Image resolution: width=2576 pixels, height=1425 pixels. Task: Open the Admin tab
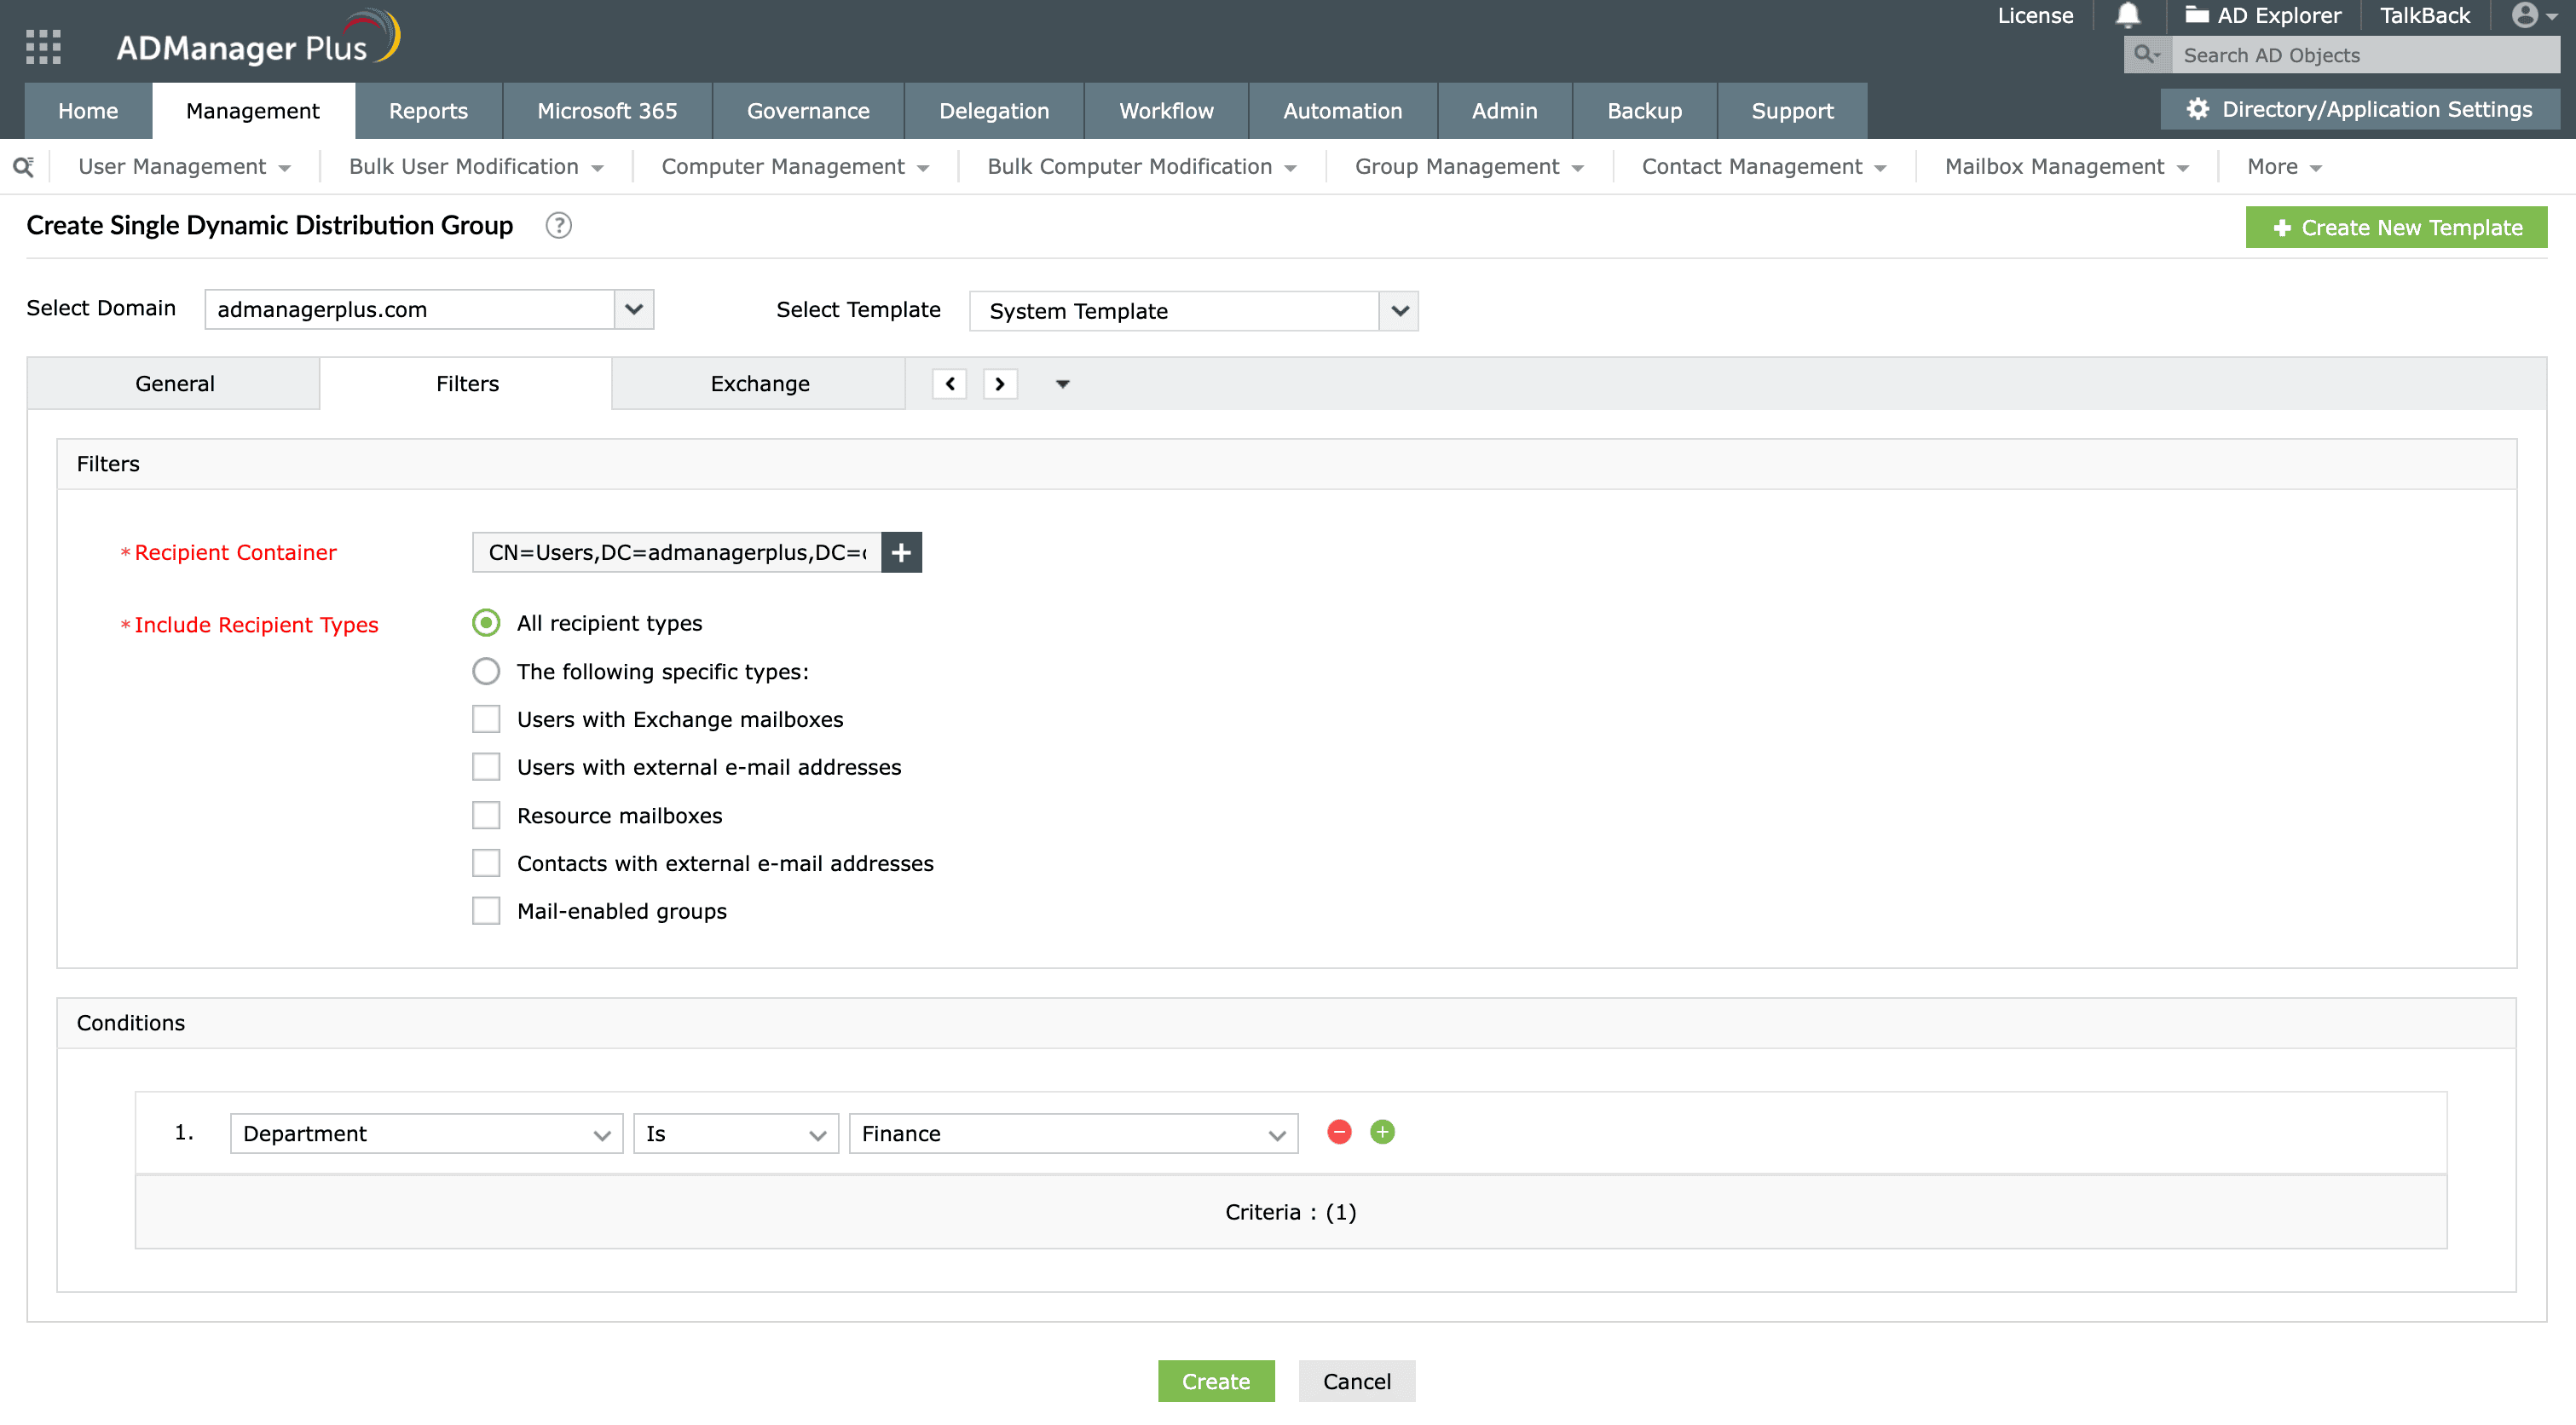coord(1504,111)
